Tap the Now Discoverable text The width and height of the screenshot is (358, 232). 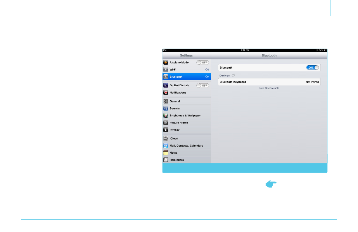click(x=269, y=88)
